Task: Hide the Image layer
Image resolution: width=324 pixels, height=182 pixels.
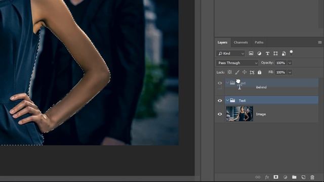Action: [x=220, y=114]
